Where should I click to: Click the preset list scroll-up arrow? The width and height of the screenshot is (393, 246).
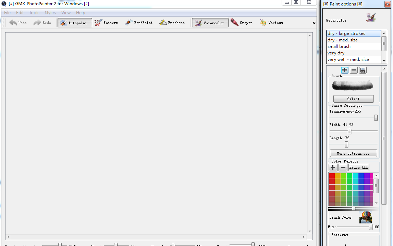click(384, 33)
